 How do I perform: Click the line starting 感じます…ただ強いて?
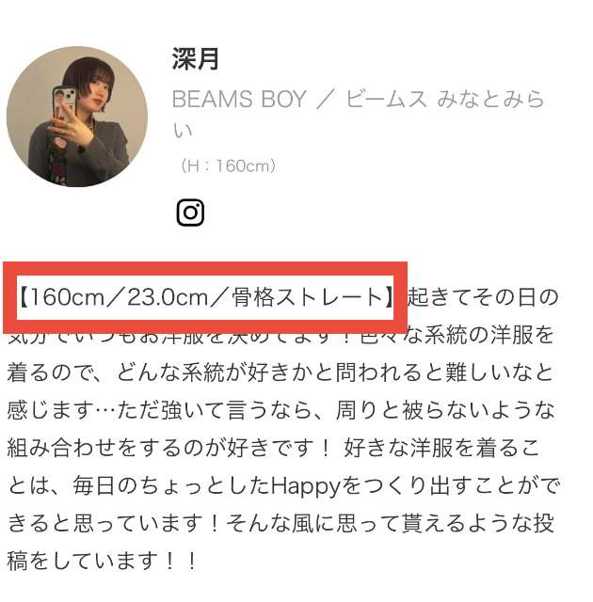(x=280, y=410)
